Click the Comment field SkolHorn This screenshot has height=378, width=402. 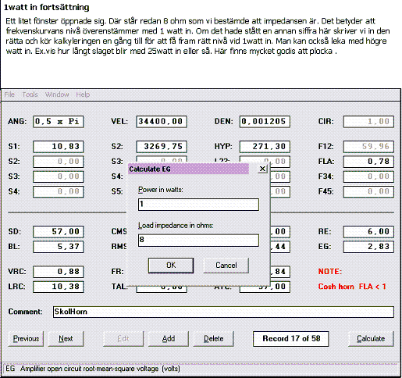pyautogui.click(x=223, y=312)
